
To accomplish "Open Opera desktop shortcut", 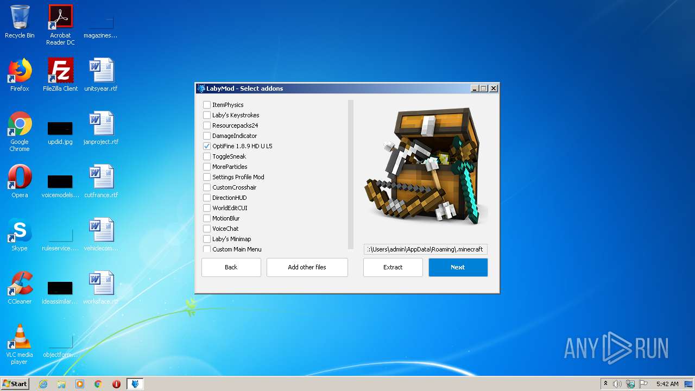I will pyautogui.click(x=20, y=181).
